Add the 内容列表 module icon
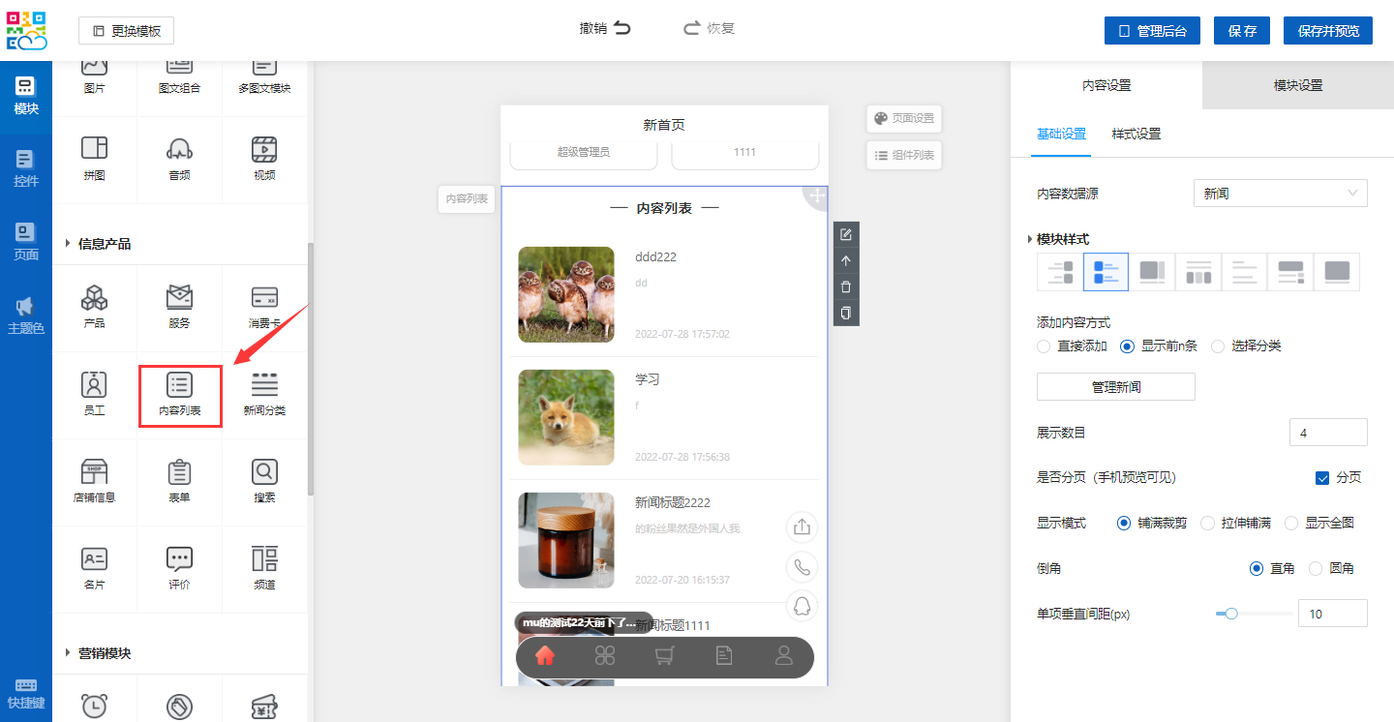Image resolution: width=1394 pixels, height=722 pixels. point(179,385)
